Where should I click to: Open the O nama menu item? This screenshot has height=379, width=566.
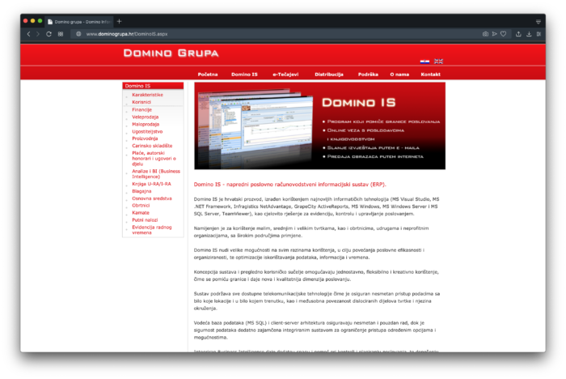click(399, 75)
